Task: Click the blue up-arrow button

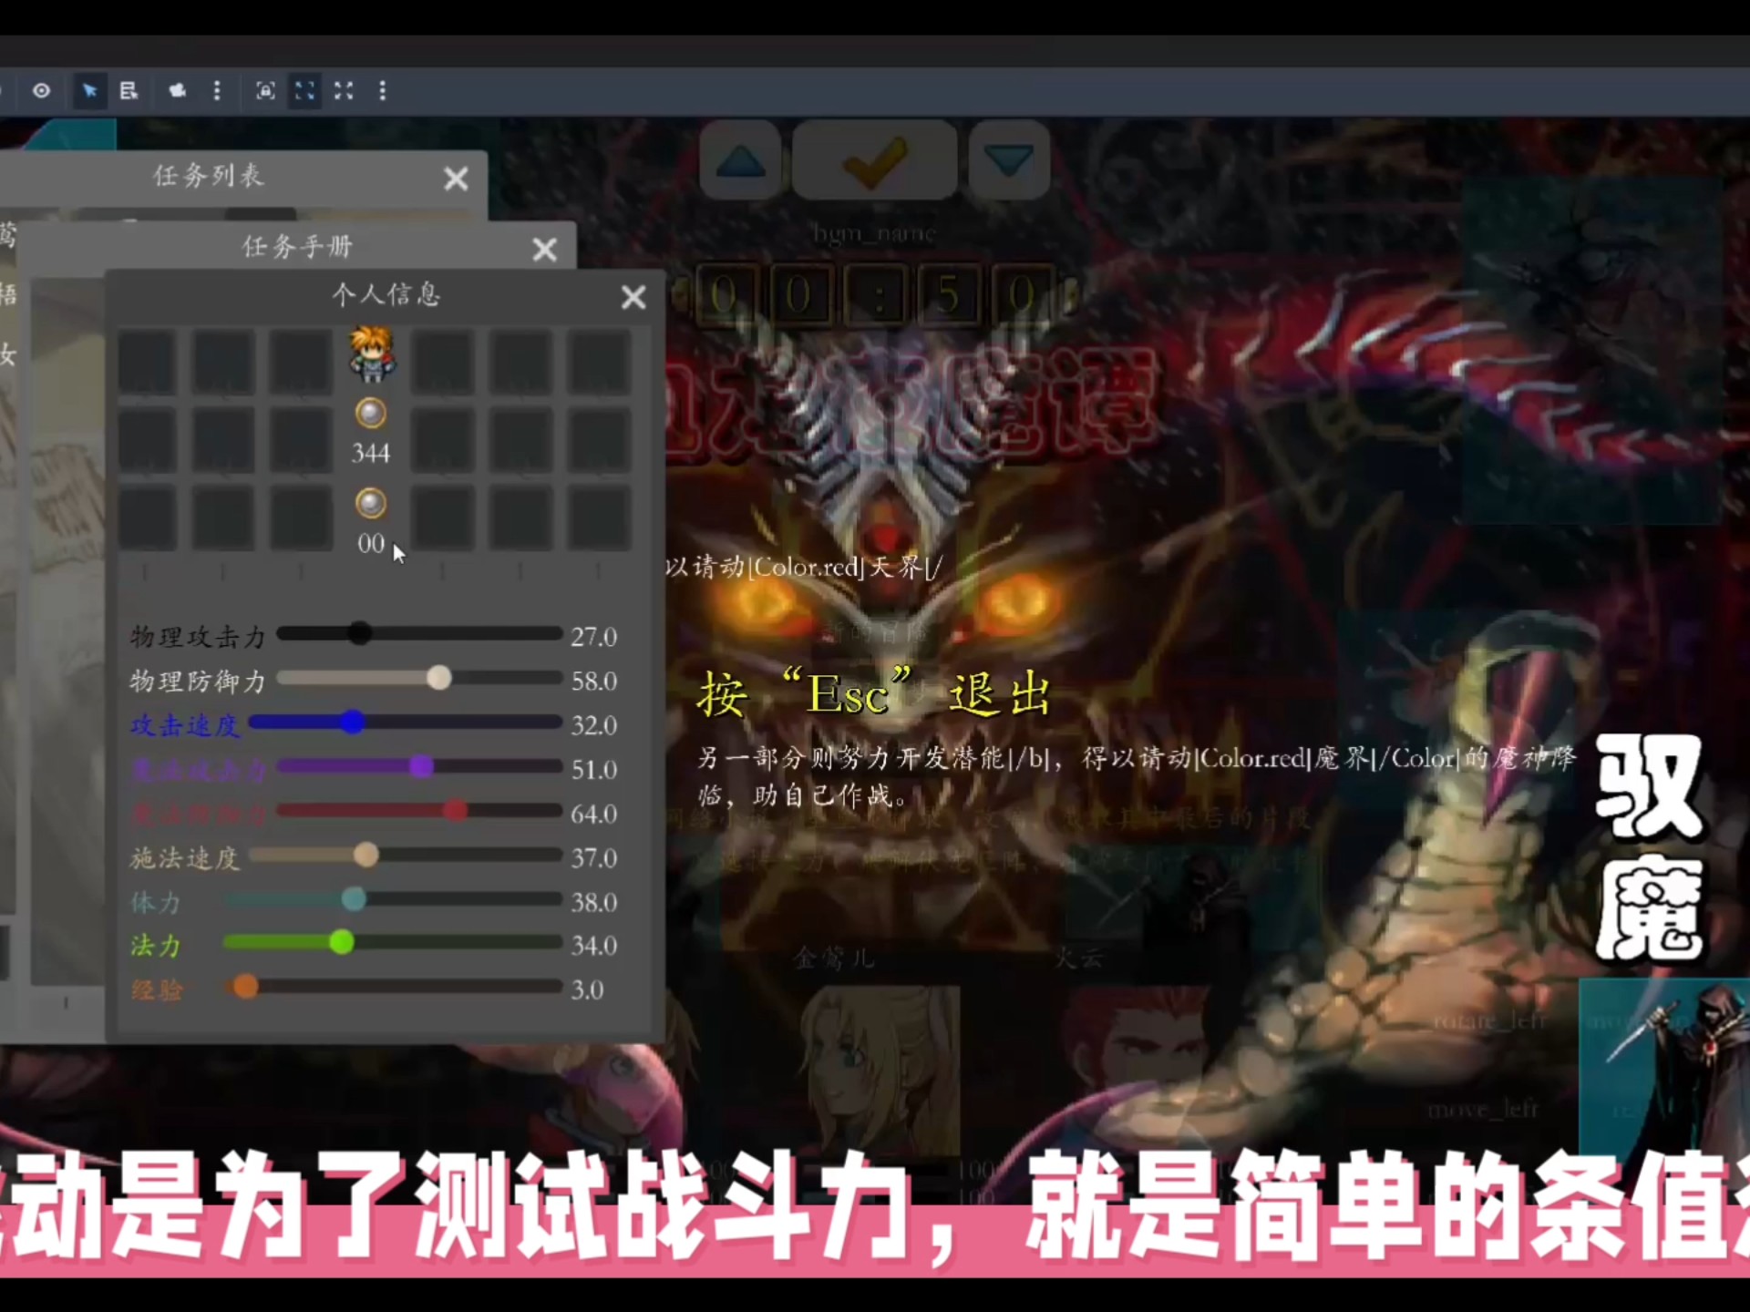Action: coord(741,162)
